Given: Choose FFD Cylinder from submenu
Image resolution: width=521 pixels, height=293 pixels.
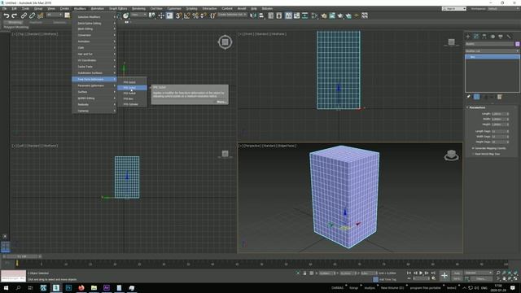Looking at the screenshot, I should pos(132,104).
